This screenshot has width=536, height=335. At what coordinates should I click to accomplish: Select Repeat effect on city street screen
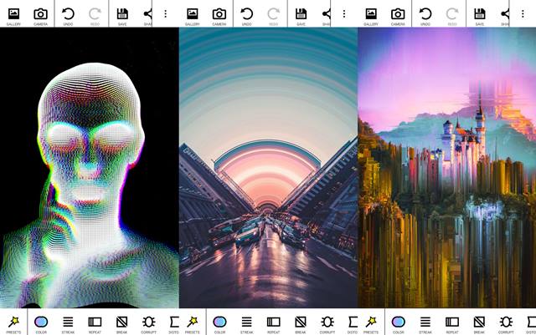click(x=274, y=324)
